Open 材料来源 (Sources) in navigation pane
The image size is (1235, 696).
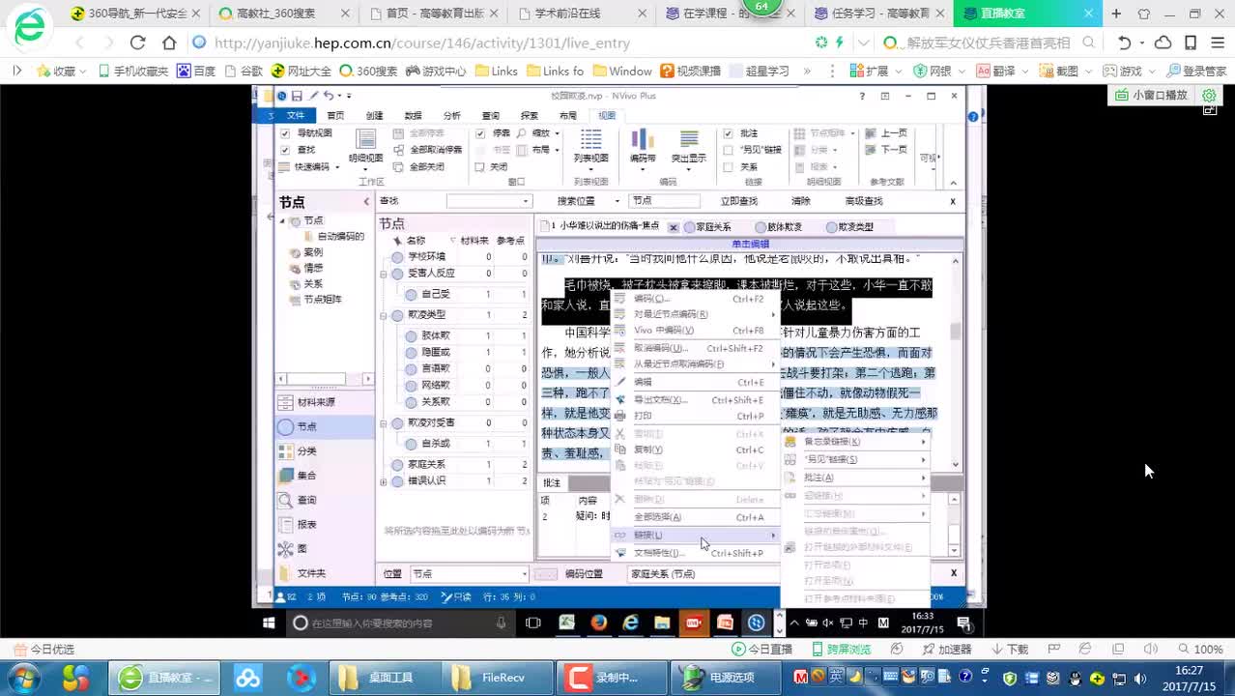click(x=324, y=402)
